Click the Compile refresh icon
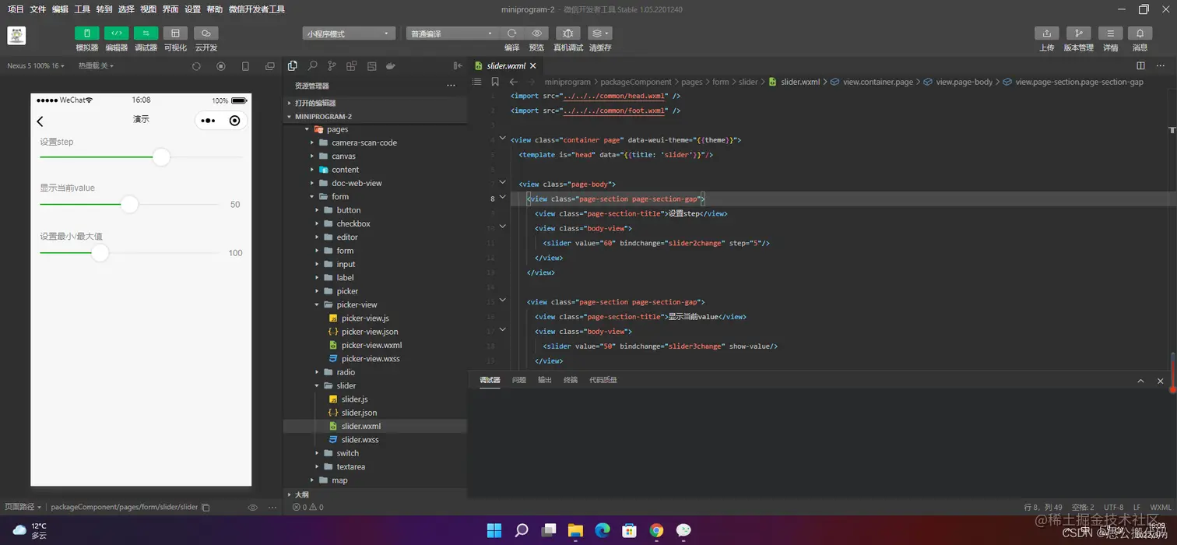Screen dimensions: 1177x545 511,33
